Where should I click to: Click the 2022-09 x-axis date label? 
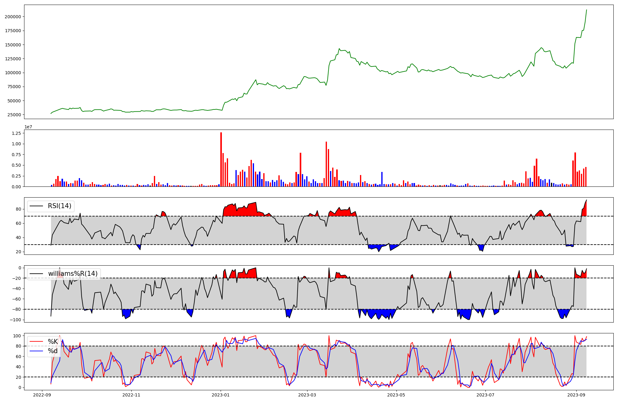42,395
